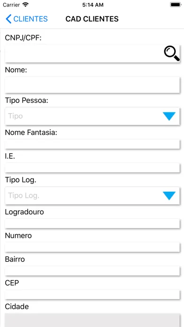The height and width of the screenshot is (327, 184).
Task: Expand the Tipo placeholder combo box
Action: (92, 116)
